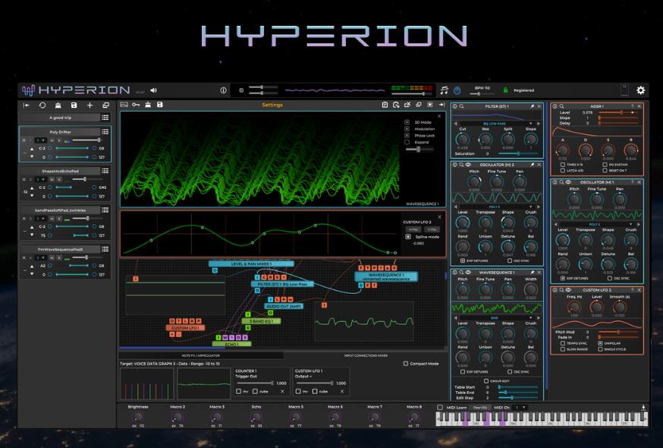This screenshot has width=663, height=448.
Task: Click the download arrow icon above the keyboard
Action: coord(643,407)
